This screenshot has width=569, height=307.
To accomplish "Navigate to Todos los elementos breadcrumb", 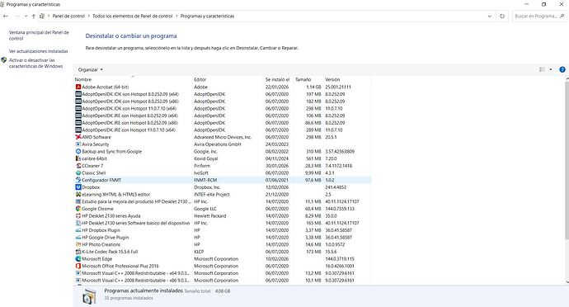I will coord(133,16).
